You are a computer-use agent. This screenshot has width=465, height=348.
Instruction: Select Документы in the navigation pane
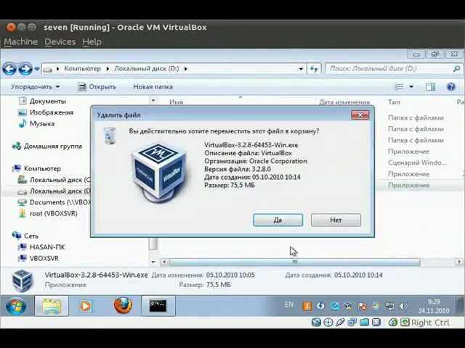tap(42, 101)
